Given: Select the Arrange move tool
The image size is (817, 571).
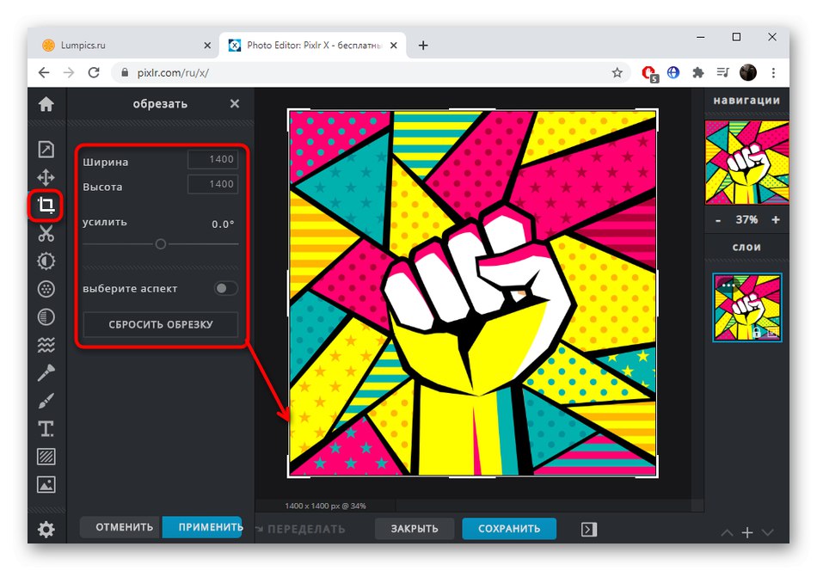Looking at the screenshot, I should click(x=46, y=178).
